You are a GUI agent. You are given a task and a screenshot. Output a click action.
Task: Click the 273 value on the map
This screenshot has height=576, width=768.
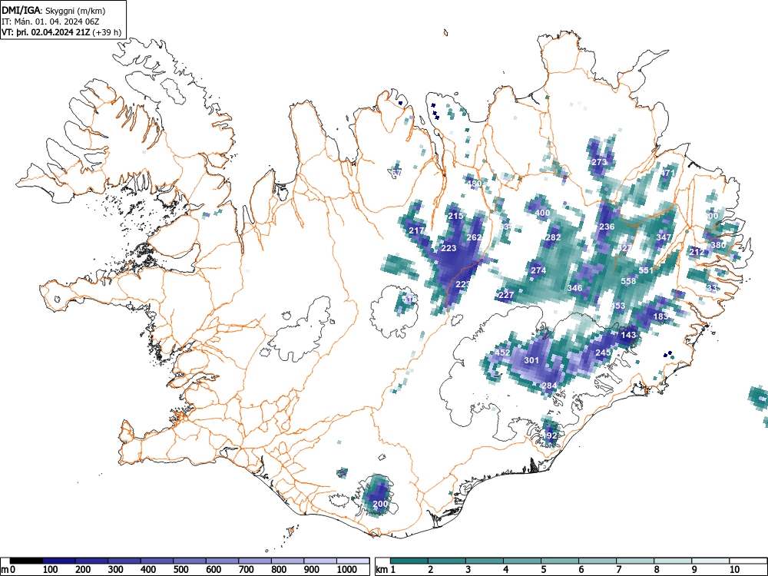coord(600,162)
